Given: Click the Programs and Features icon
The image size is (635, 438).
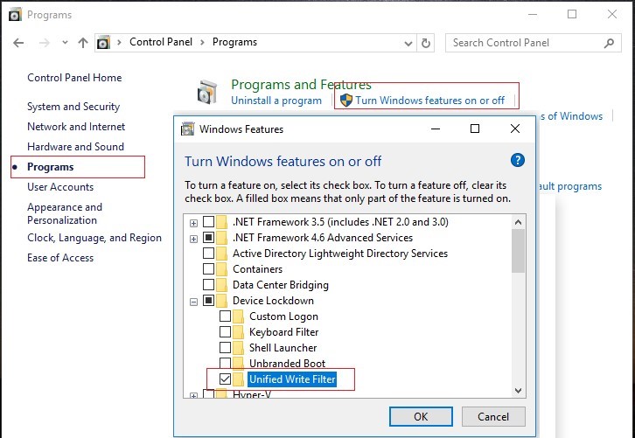Looking at the screenshot, I should coord(207,92).
